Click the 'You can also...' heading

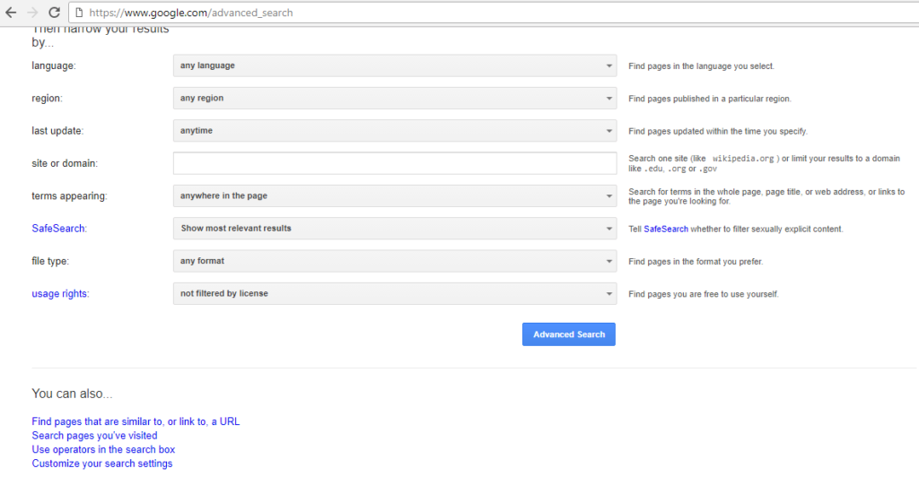(72, 394)
